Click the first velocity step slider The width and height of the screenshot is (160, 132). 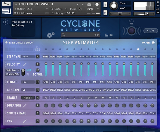46,69
